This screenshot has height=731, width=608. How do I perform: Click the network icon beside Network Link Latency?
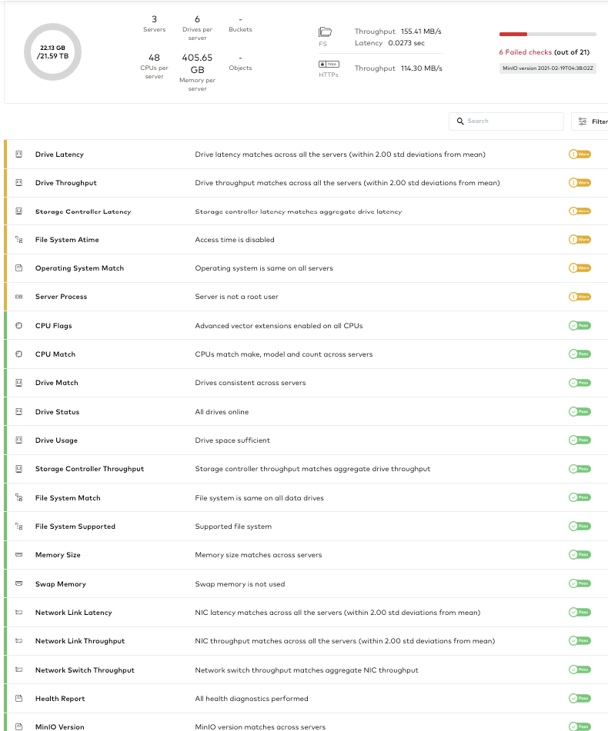tap(19, 613)
